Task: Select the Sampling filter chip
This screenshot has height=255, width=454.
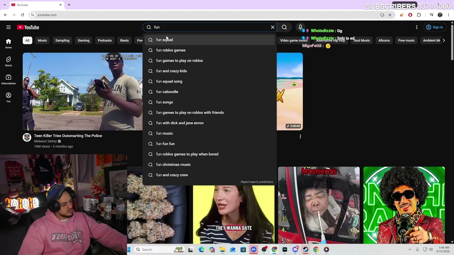Action: pos(62,40)
